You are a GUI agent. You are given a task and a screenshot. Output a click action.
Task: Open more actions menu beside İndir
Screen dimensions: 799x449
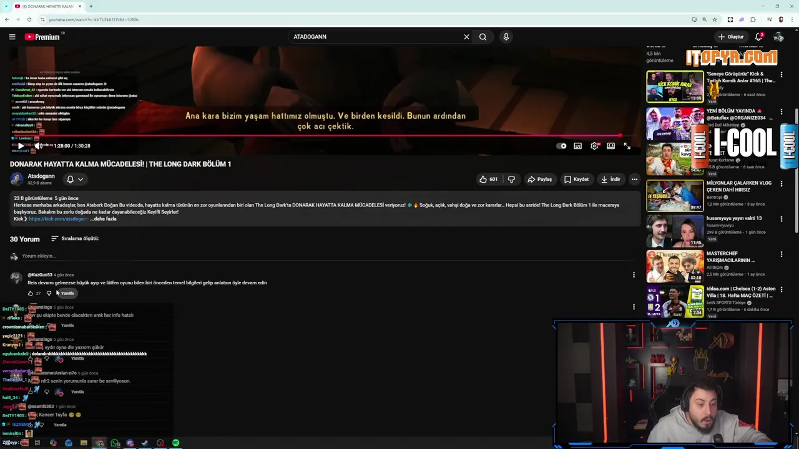pyautogui.click(x=634, y=180)
